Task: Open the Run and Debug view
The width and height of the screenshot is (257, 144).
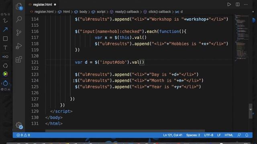Action: point(19,46)
